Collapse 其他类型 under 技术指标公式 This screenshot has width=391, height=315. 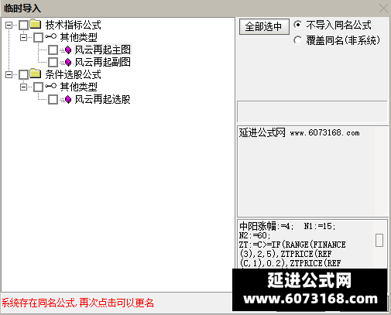pos(24,37)
